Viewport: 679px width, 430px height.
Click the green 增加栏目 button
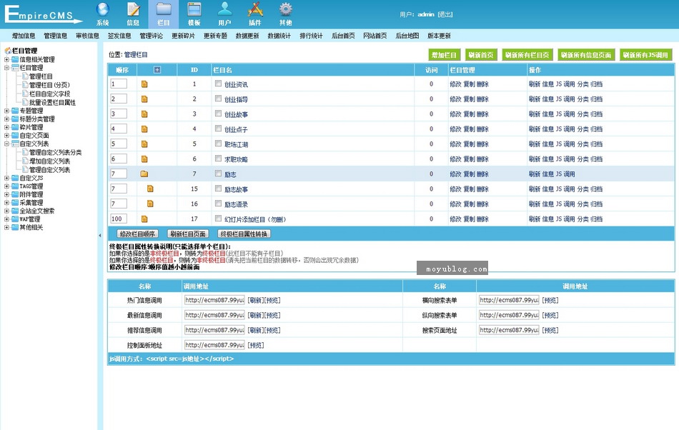pyautogui.click(x=445, y=55)
